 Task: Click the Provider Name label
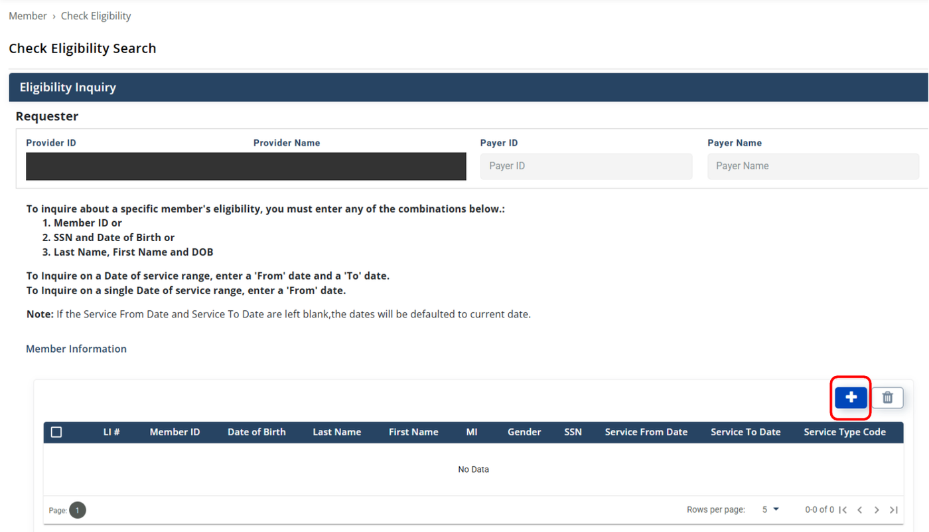pos(287,143)
